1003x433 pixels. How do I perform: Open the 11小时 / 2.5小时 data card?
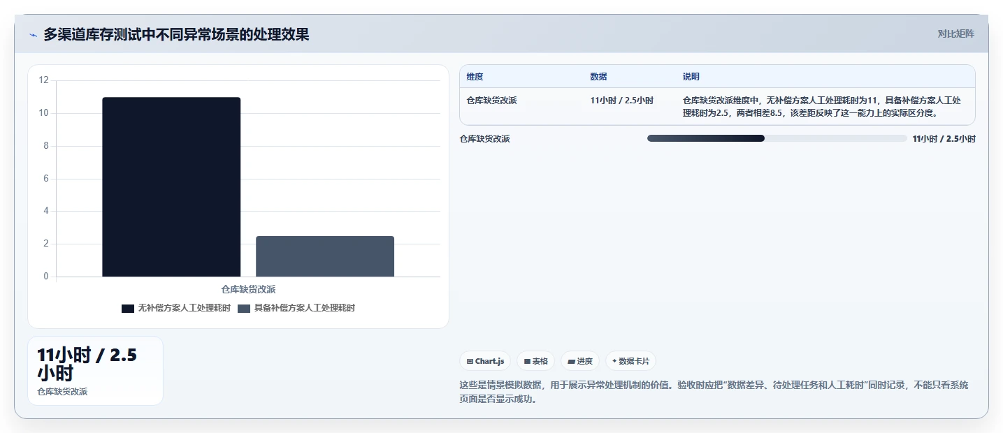[x=95, y=371]
